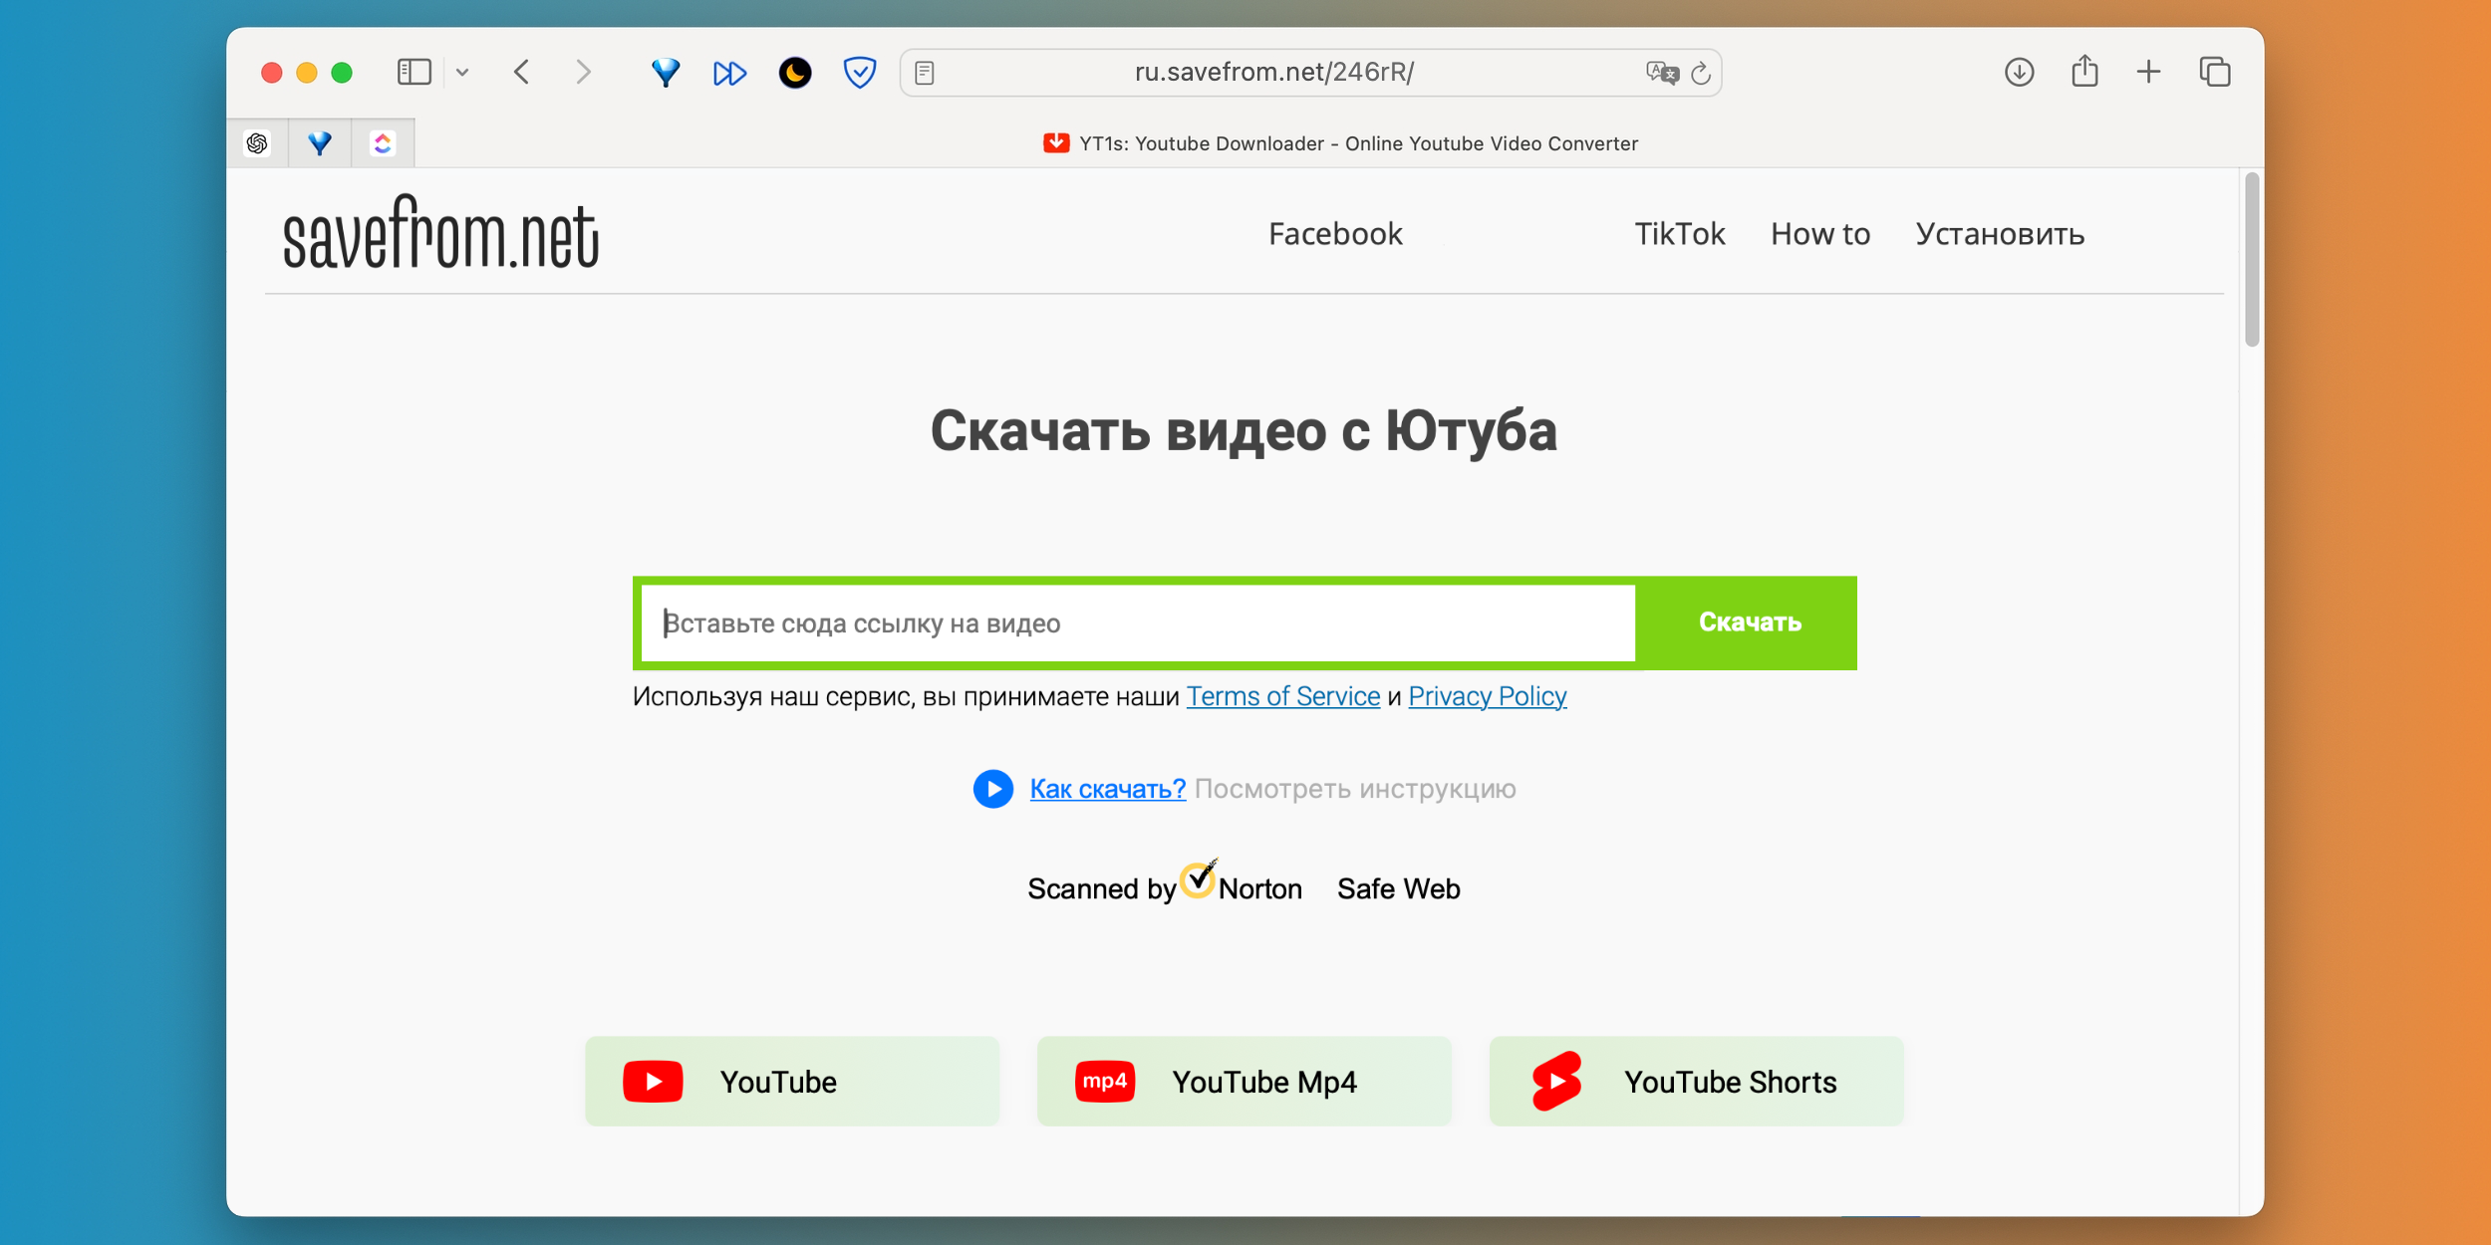Toggle the dark mode moon extension
2491x1245 pixels.
click(x=794, y=72)
